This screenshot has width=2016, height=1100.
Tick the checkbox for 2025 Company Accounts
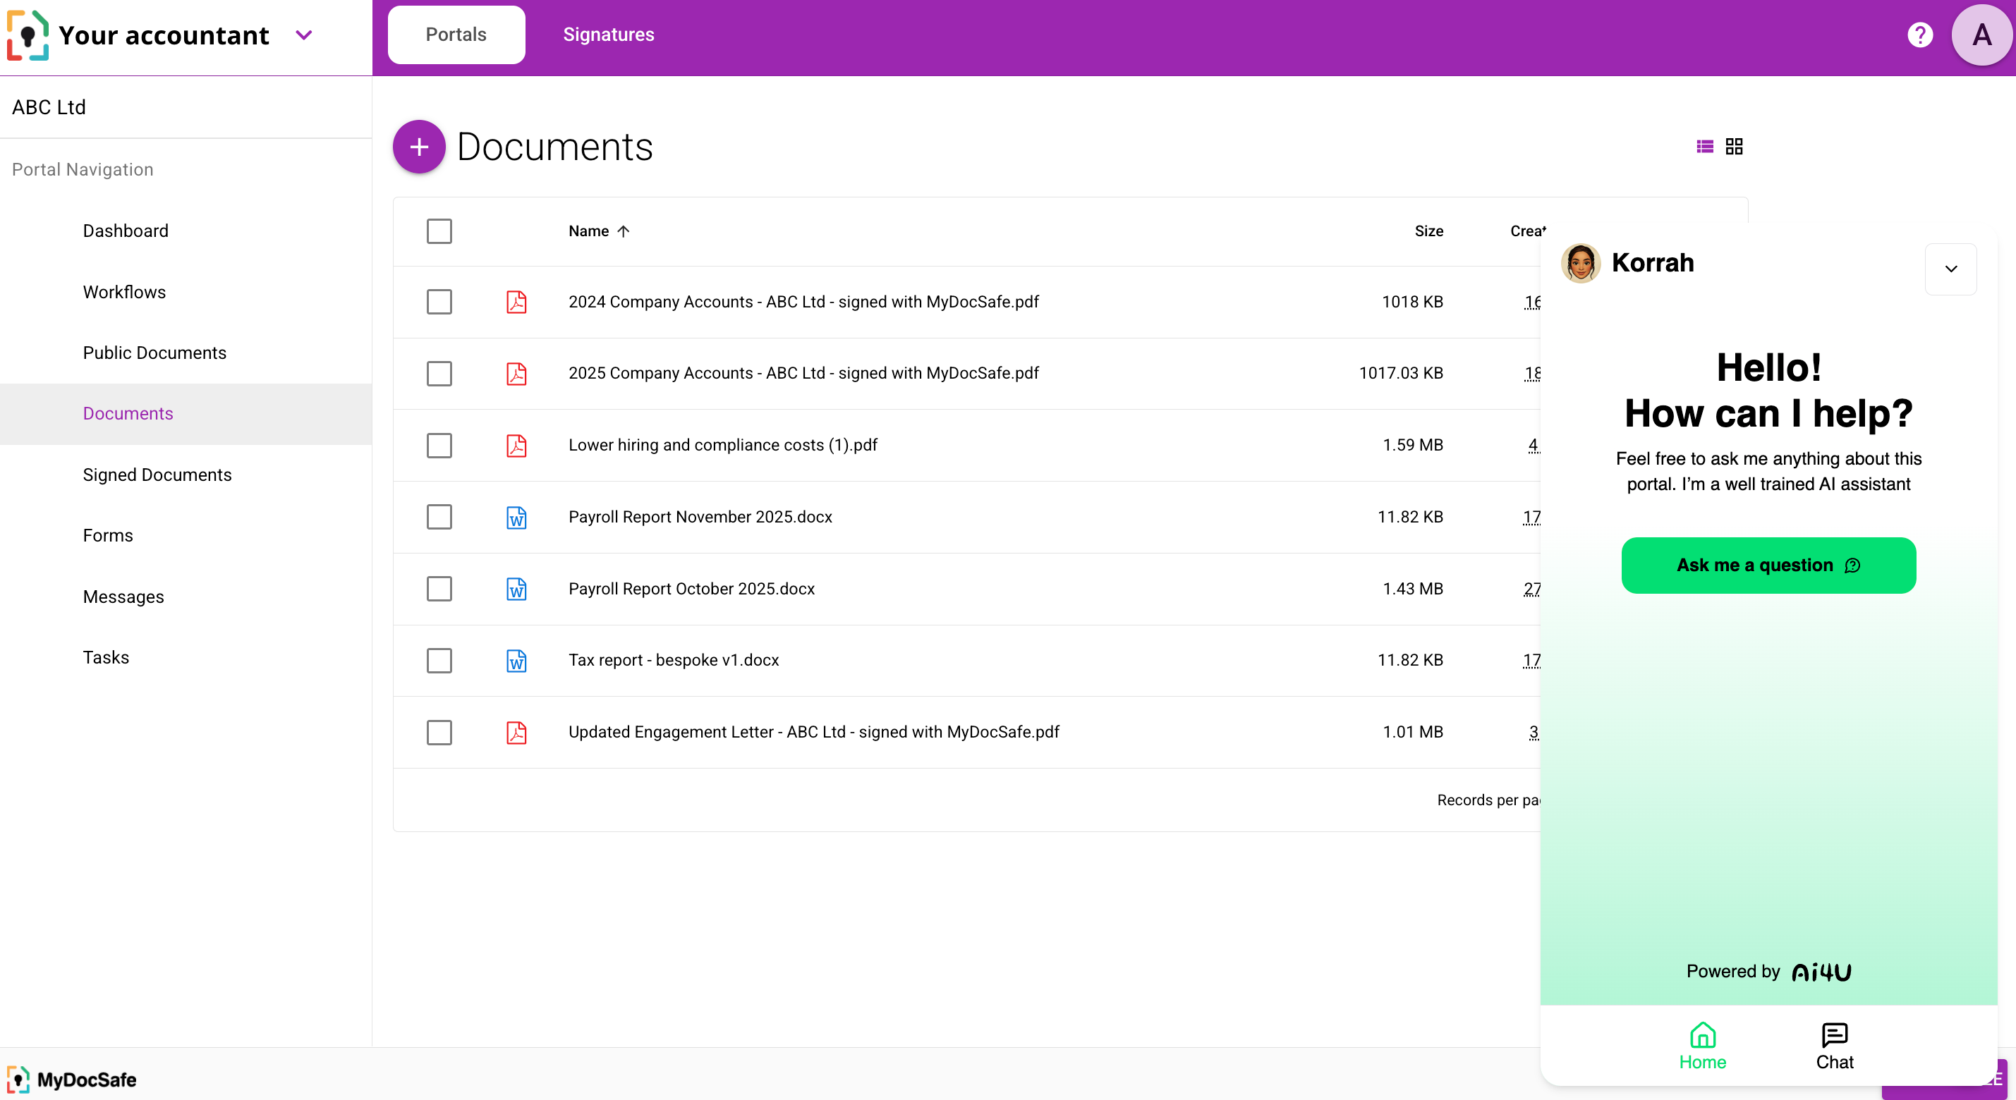[439, 374]
